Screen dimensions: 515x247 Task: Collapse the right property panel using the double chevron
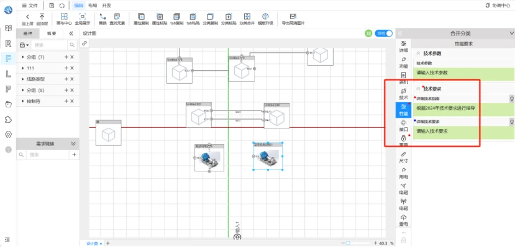pos(400,33)
